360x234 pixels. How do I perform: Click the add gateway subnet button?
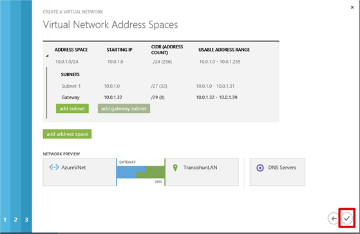(124, 108)
